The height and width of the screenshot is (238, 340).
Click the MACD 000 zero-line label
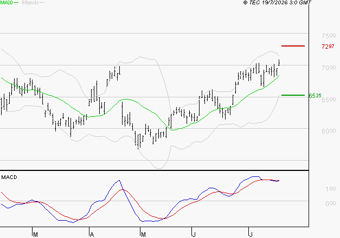coord(331,203)
